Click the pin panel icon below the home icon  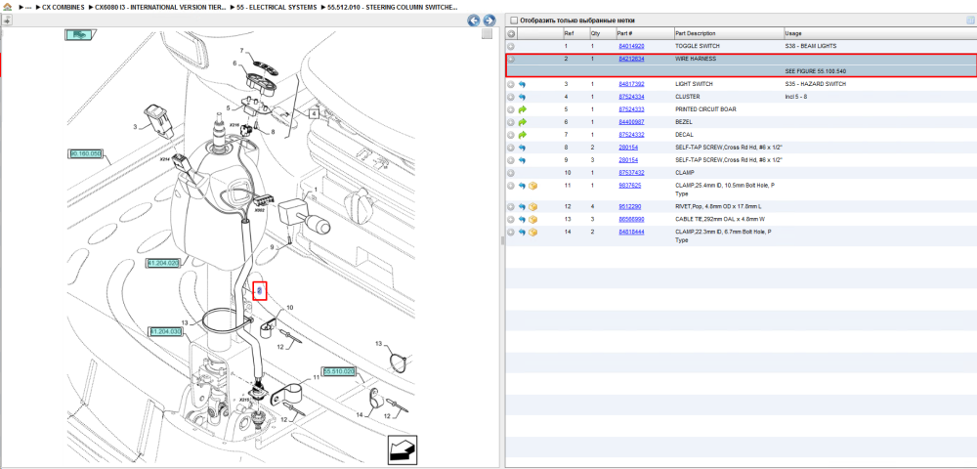pyautogui.click(x=7, y=20)
